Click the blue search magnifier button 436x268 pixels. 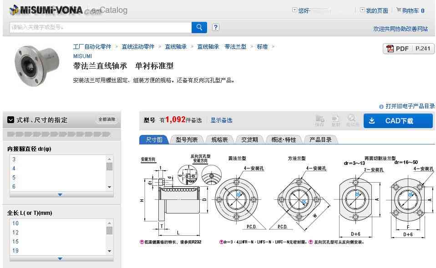pos(199,27)
